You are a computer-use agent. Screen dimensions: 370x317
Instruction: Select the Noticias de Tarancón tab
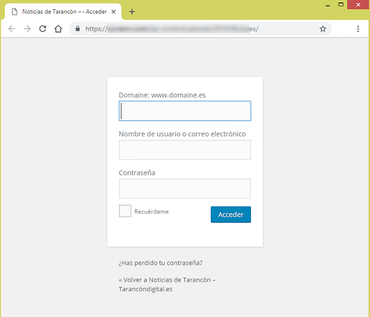[x=62, y=12]
